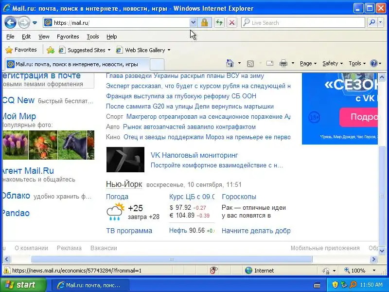The width and height of the screenshot is (389, 292).
Task: Click the purple tulips photo thumbnail
Action: click(x=16, y=145)
